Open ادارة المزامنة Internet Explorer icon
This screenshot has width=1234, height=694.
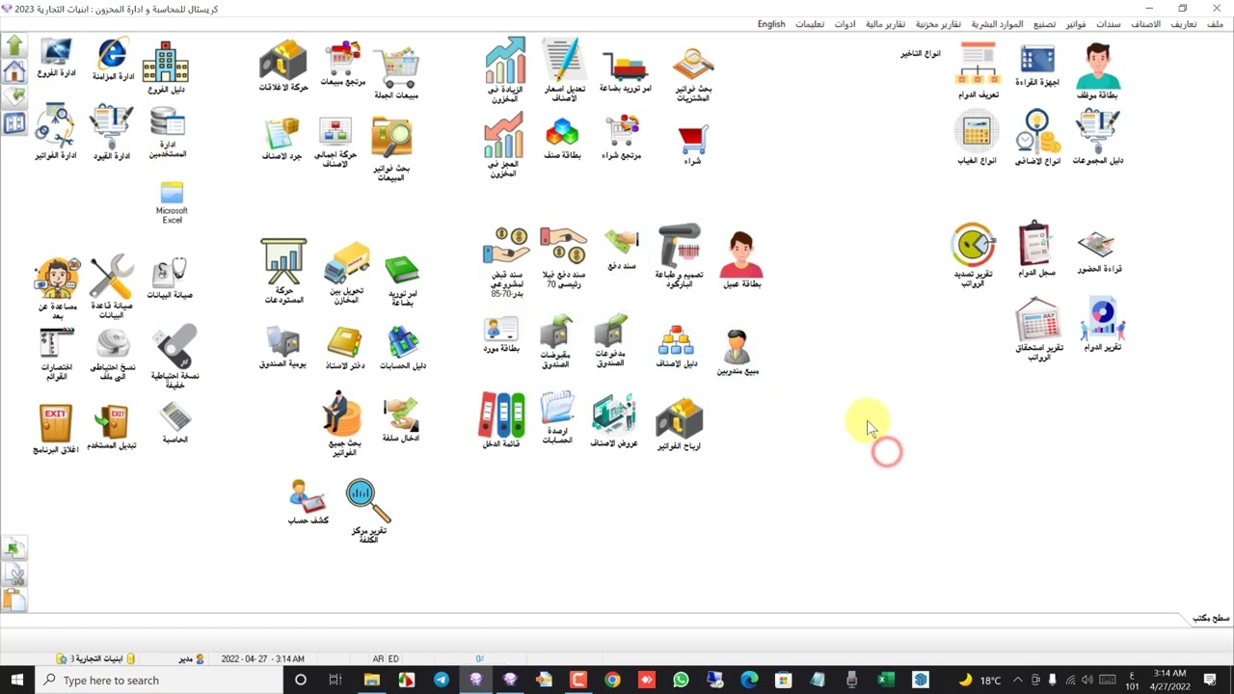pyautogui.click(x=113, y=56)
